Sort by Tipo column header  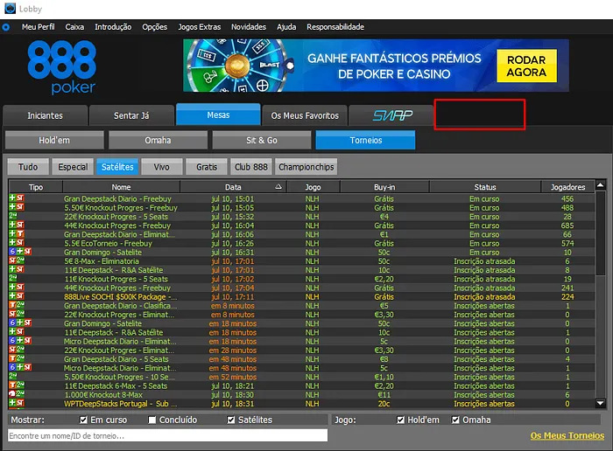pos(36,187)
